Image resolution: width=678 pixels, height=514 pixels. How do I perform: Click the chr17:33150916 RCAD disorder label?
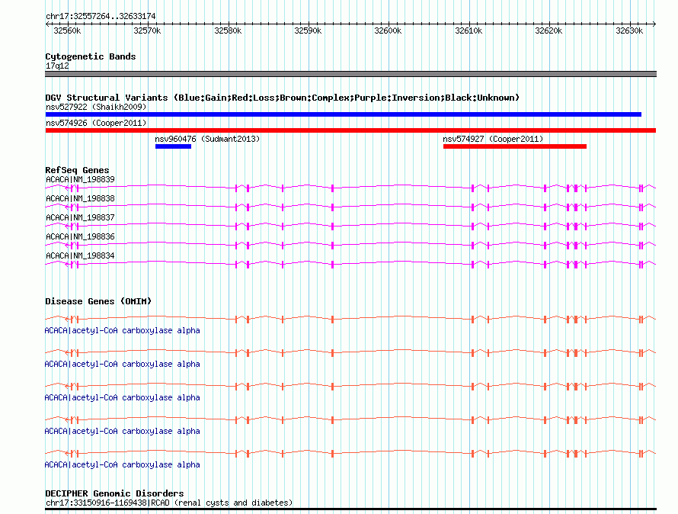(169, 503)
